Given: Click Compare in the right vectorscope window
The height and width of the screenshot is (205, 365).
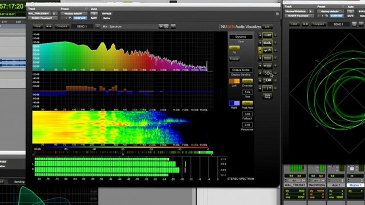Looking at the screenshot, I should (x=318, y=24).
